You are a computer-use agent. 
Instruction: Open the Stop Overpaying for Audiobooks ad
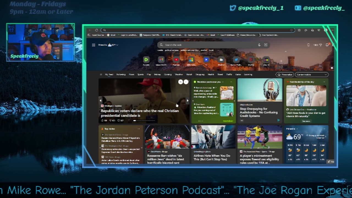pyautogui.click(x=259, y=101)
